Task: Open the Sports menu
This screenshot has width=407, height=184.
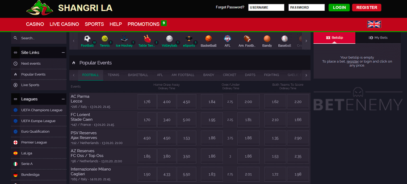Action: click(94, 24)
